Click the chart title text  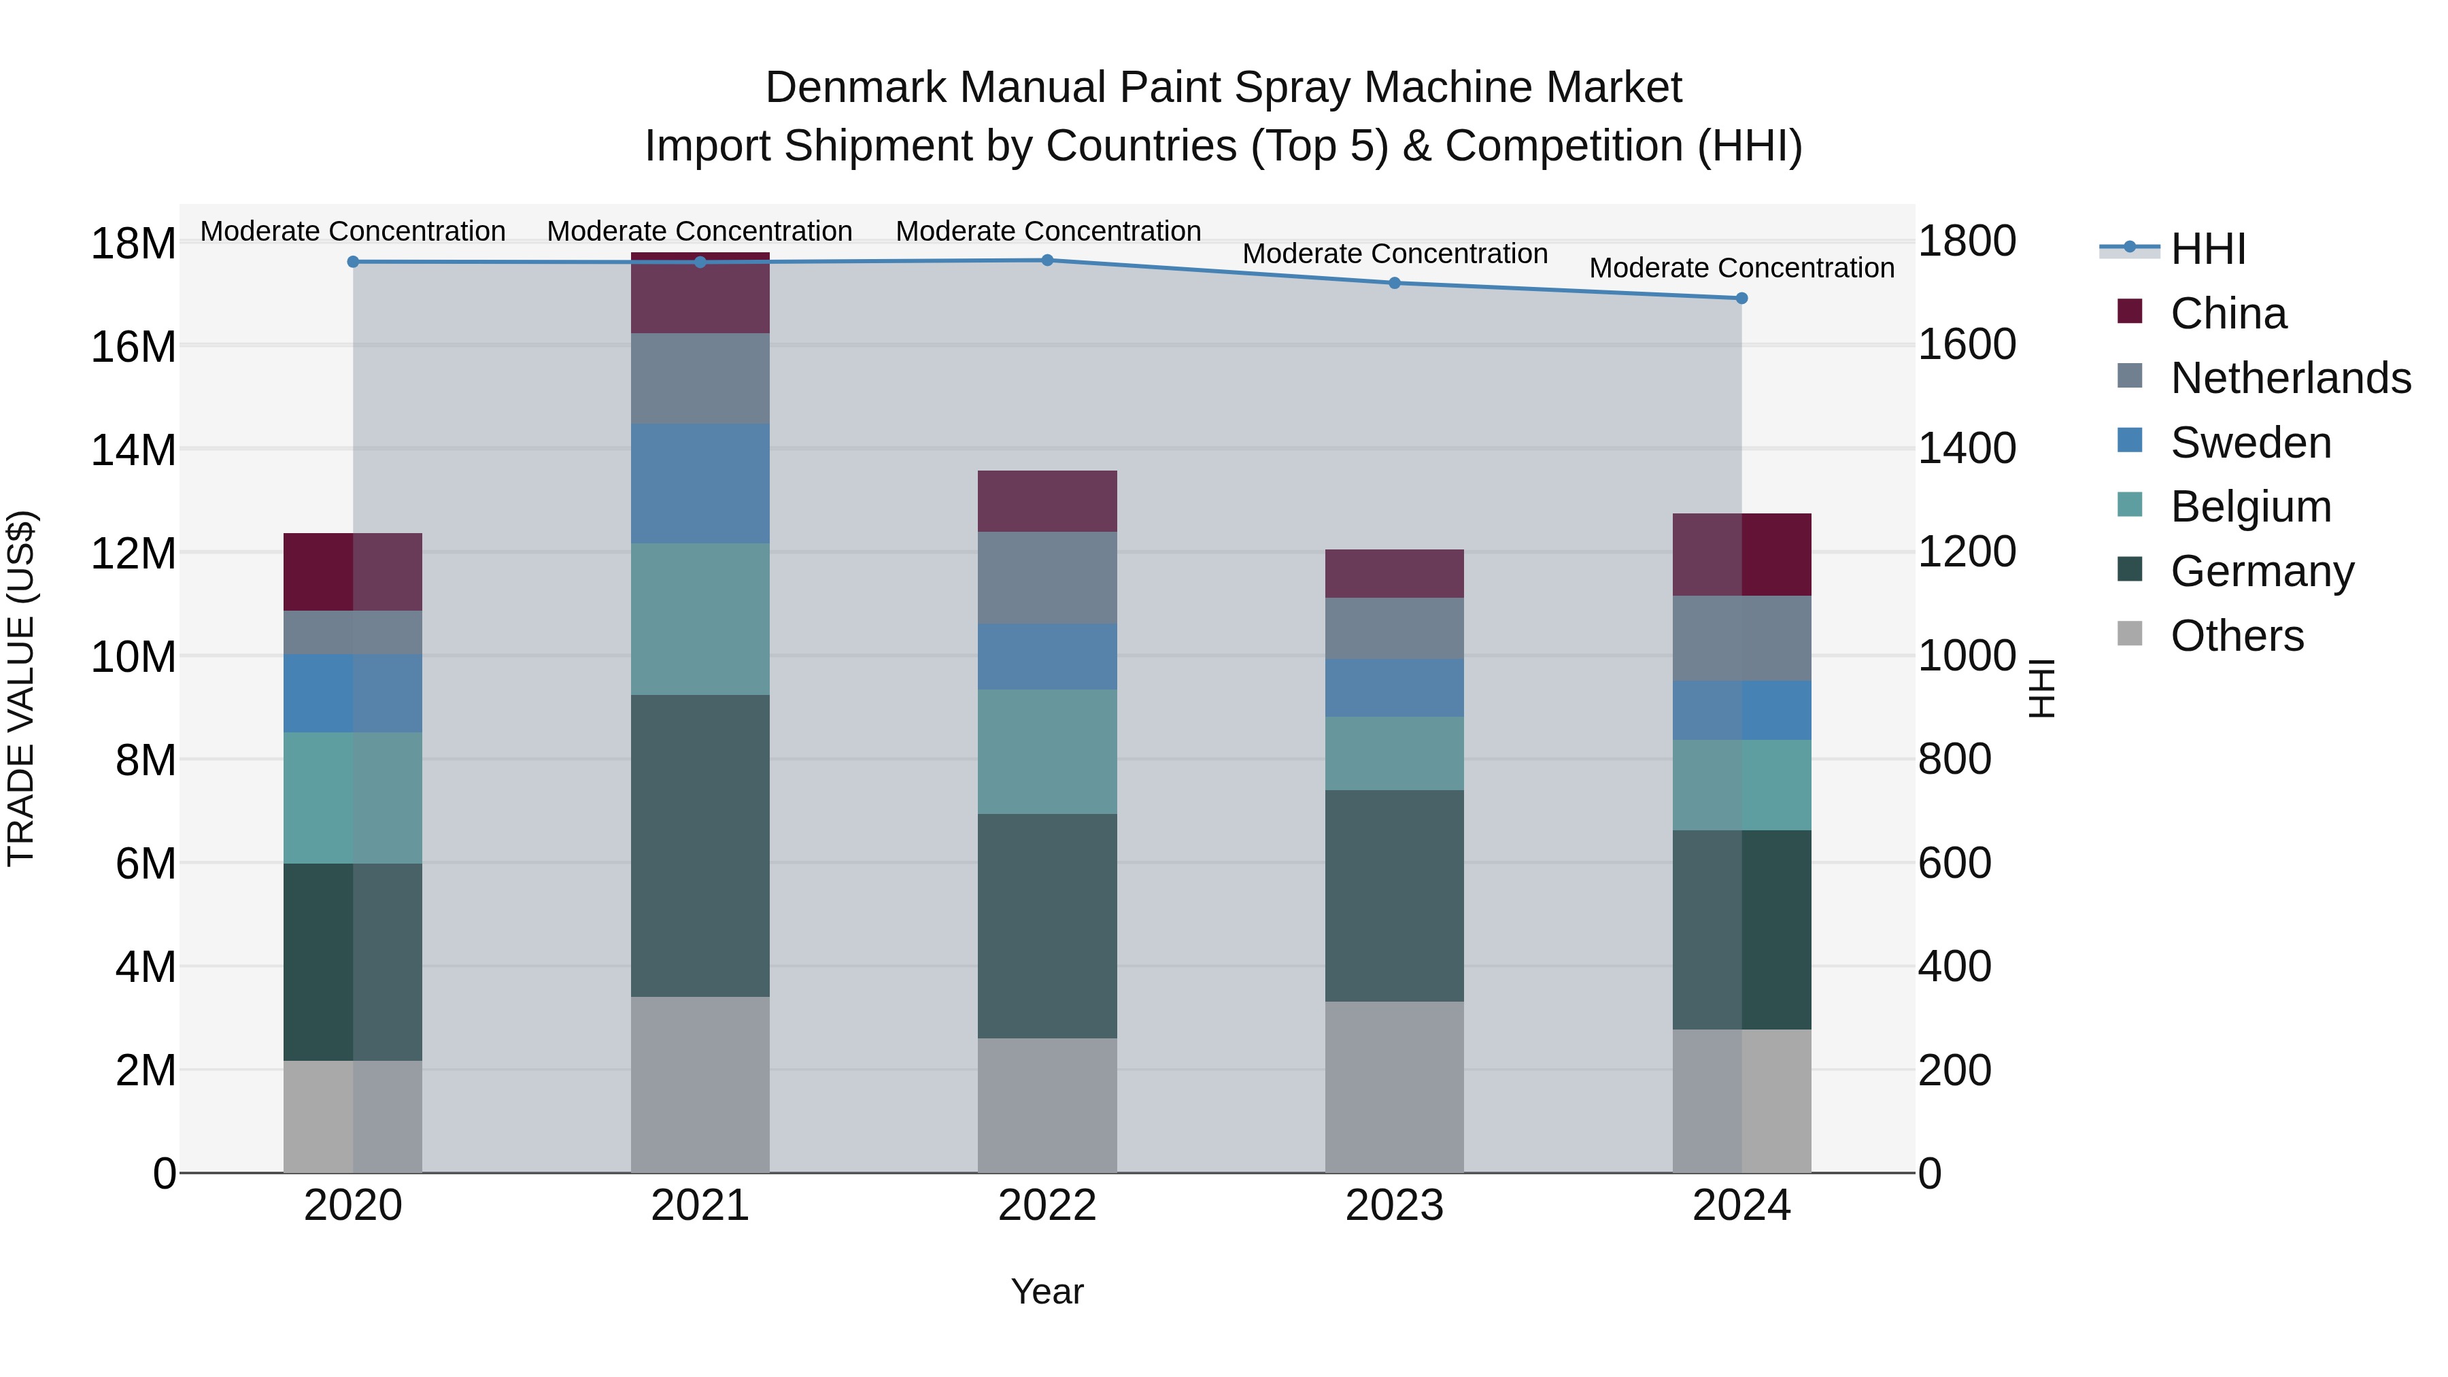click(1224, 116)
